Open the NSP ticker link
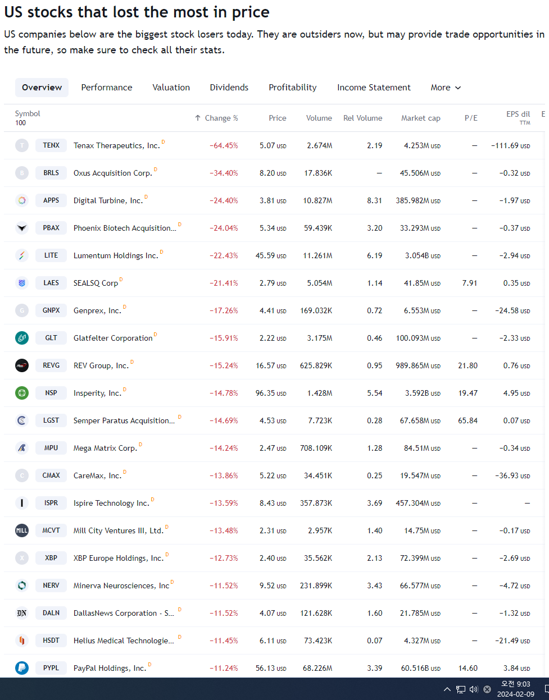Viewport: 549px width, 700px height. click(x=51, y=393)
